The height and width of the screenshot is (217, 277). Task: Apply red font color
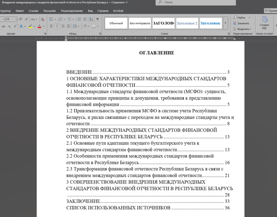(39, 26)
